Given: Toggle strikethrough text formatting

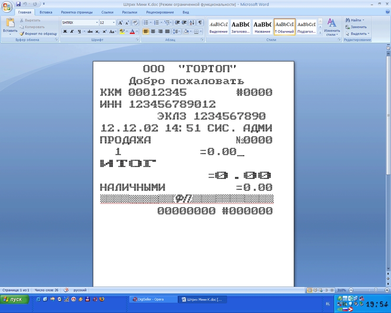Looking at the screenshot, I should 90,31.
